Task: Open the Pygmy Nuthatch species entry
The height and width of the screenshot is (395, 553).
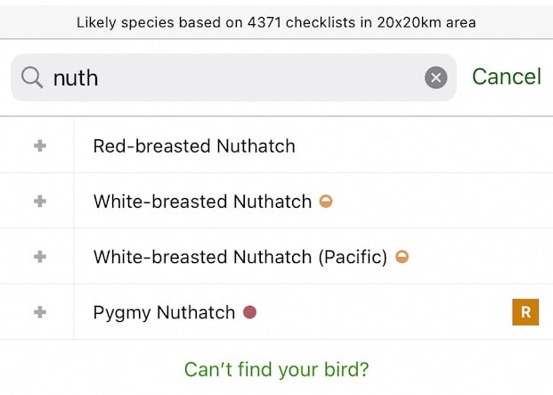Action: [164, 312]
